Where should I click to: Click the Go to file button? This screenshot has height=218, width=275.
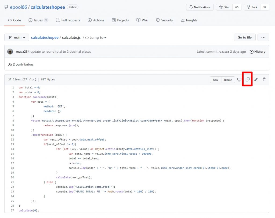tap(244, 37)
